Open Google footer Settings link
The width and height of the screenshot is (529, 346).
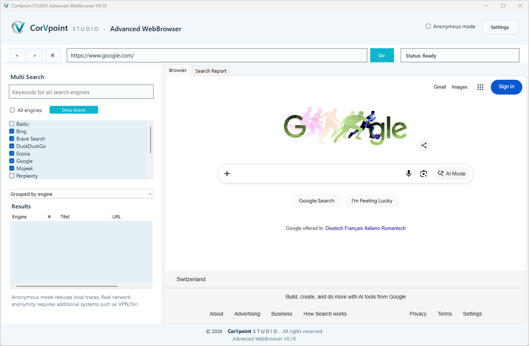[472, 314]
